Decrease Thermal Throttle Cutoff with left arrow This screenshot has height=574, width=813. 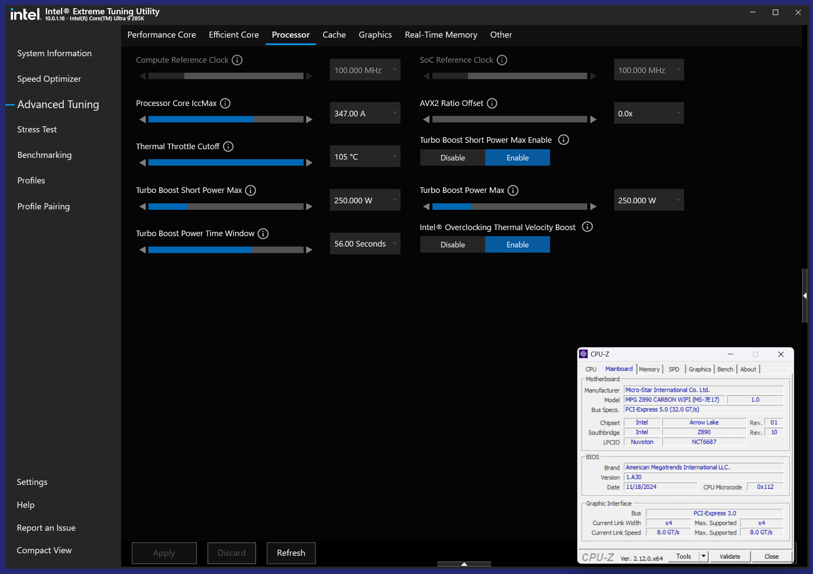143,163
